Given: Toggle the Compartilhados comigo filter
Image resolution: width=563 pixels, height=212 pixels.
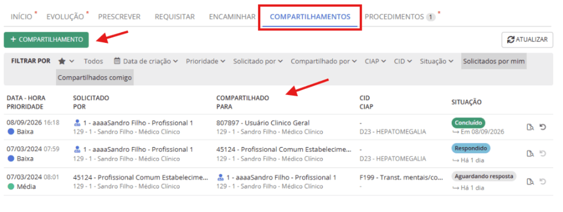Looking at the screenshot, I should [95, 77].
